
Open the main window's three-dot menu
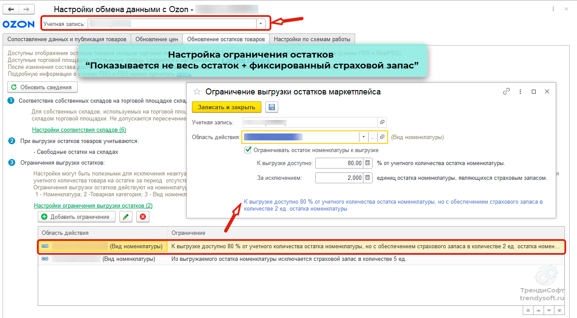(553, 9)
